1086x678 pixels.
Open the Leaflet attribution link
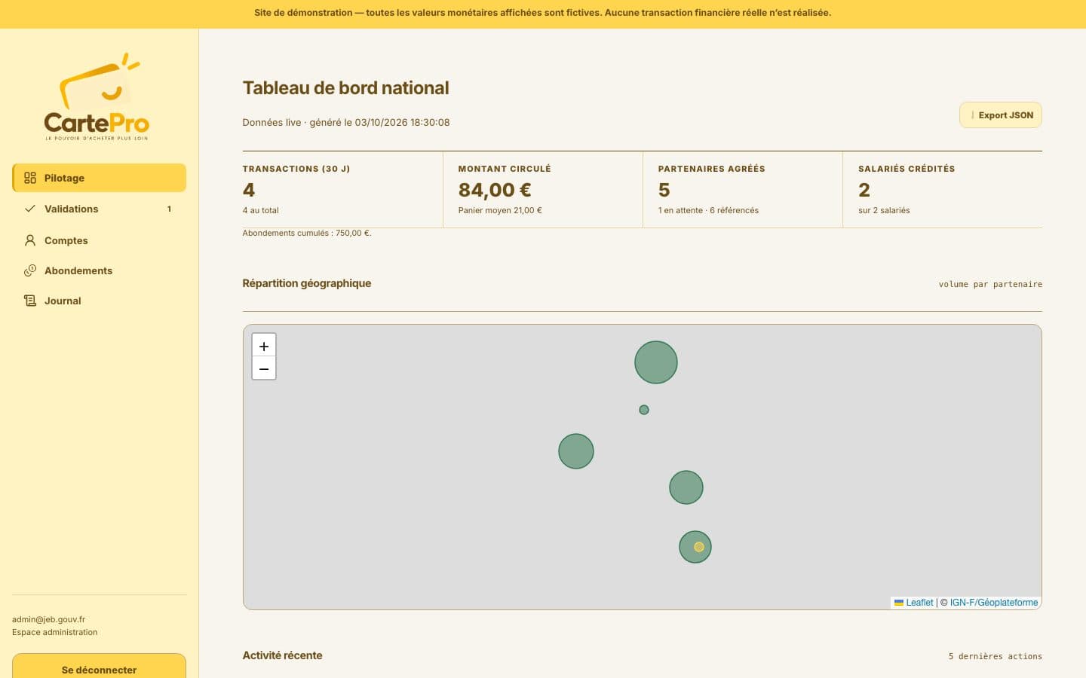pyautogui.click(x=914, y=603)
